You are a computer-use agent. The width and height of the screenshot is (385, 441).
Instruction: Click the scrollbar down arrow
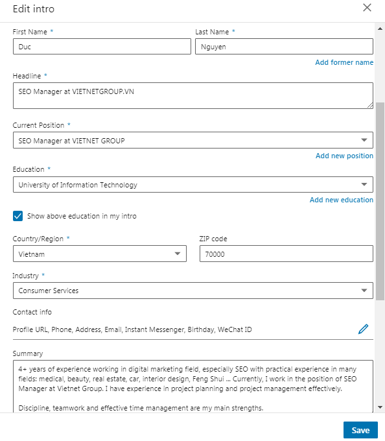pyautogui.click(x=380, y=407)
